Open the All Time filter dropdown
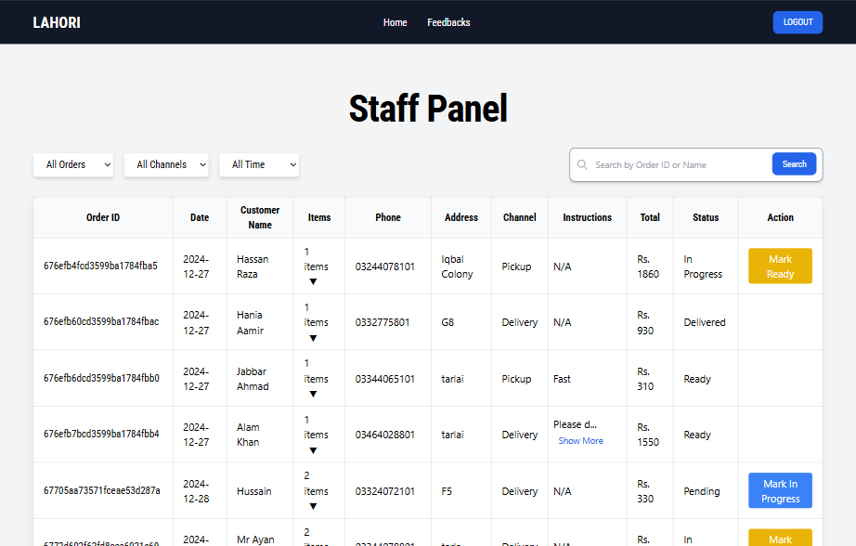Viewport: 856px width, 546px height. (x=259, y=164)
